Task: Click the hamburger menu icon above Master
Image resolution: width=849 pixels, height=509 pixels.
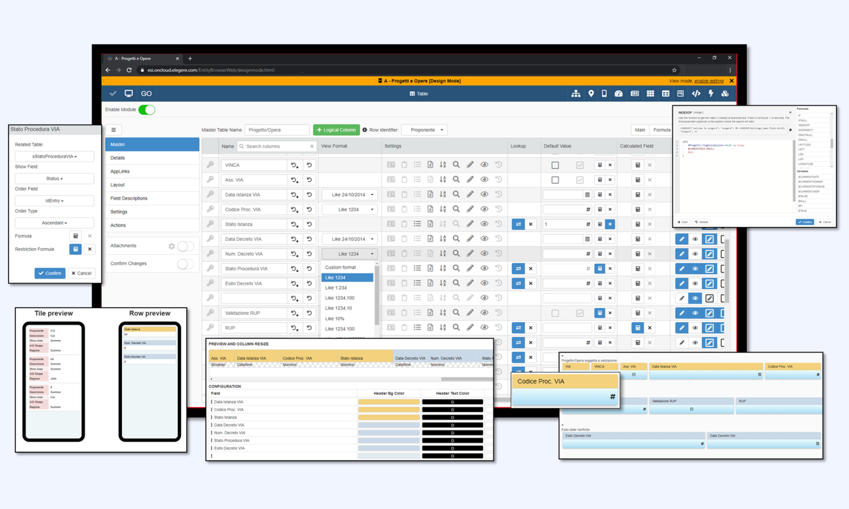Action: (113, 130)
